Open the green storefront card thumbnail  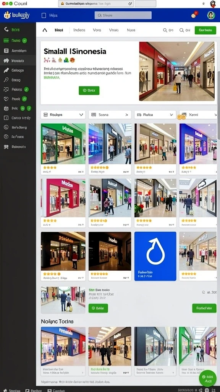63,144
